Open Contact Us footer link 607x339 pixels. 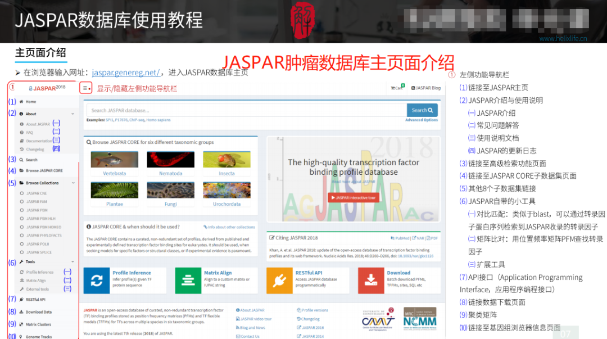point(248,336)
